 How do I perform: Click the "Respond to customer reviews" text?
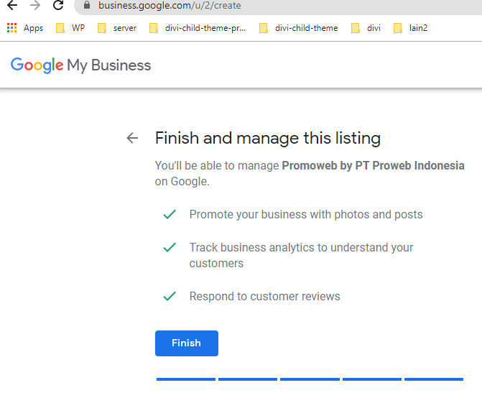[264, 296]
